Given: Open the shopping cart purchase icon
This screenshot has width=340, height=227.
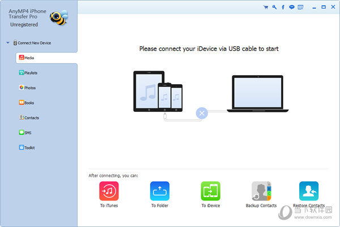Looking at the screenshot, I should click(x=266, y=7).
